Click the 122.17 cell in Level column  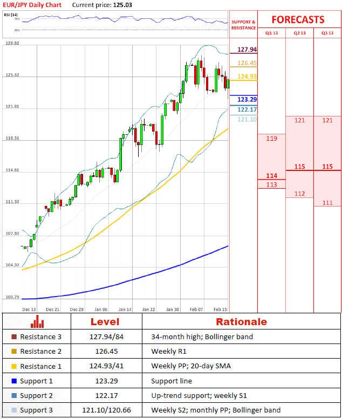click(106, 395)
